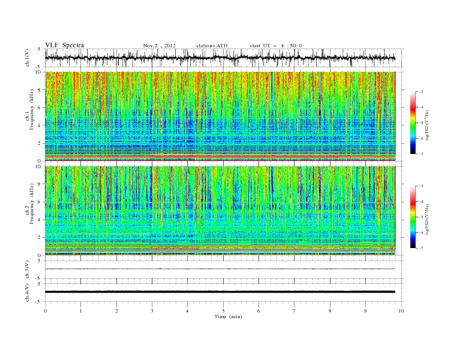Select the "start UT = 4 :50: 0" text
The image size is (452, 349).
point(276,46)
